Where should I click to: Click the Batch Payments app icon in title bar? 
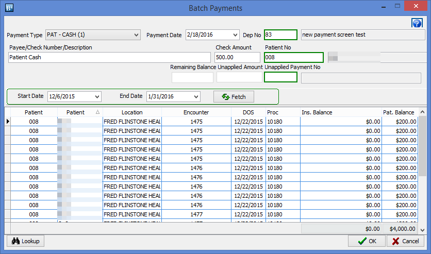[9, 8]
